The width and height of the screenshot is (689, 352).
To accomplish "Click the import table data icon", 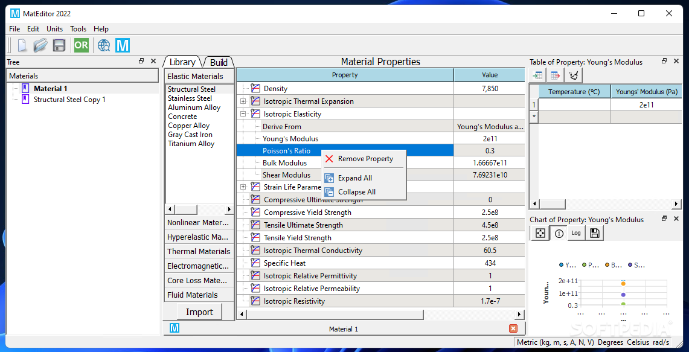I will tap(537, 75).
